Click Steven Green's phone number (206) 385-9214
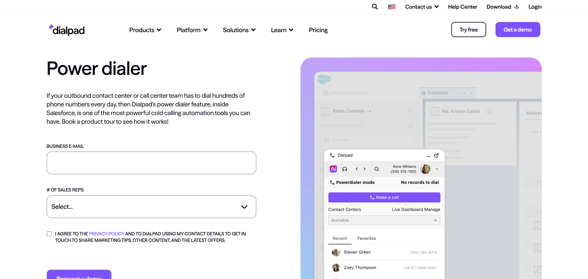 423,252
